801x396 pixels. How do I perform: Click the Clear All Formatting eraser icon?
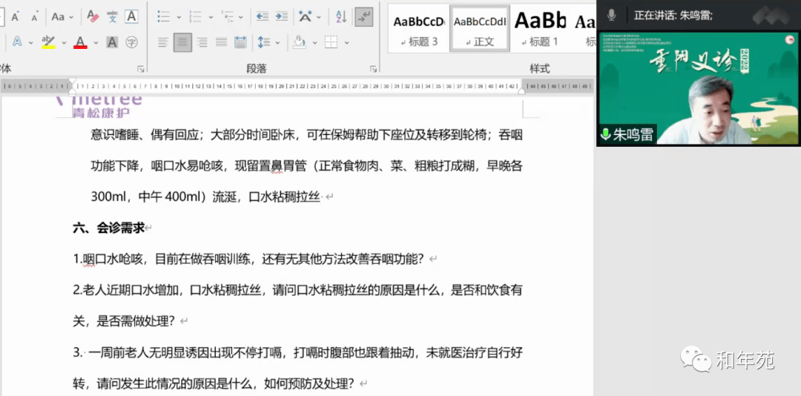(93, 16)
